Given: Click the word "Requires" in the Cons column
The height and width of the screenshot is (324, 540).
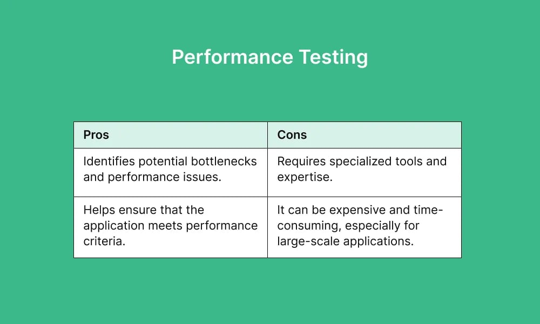Looking at the screenshot, I should click(300, 161).
